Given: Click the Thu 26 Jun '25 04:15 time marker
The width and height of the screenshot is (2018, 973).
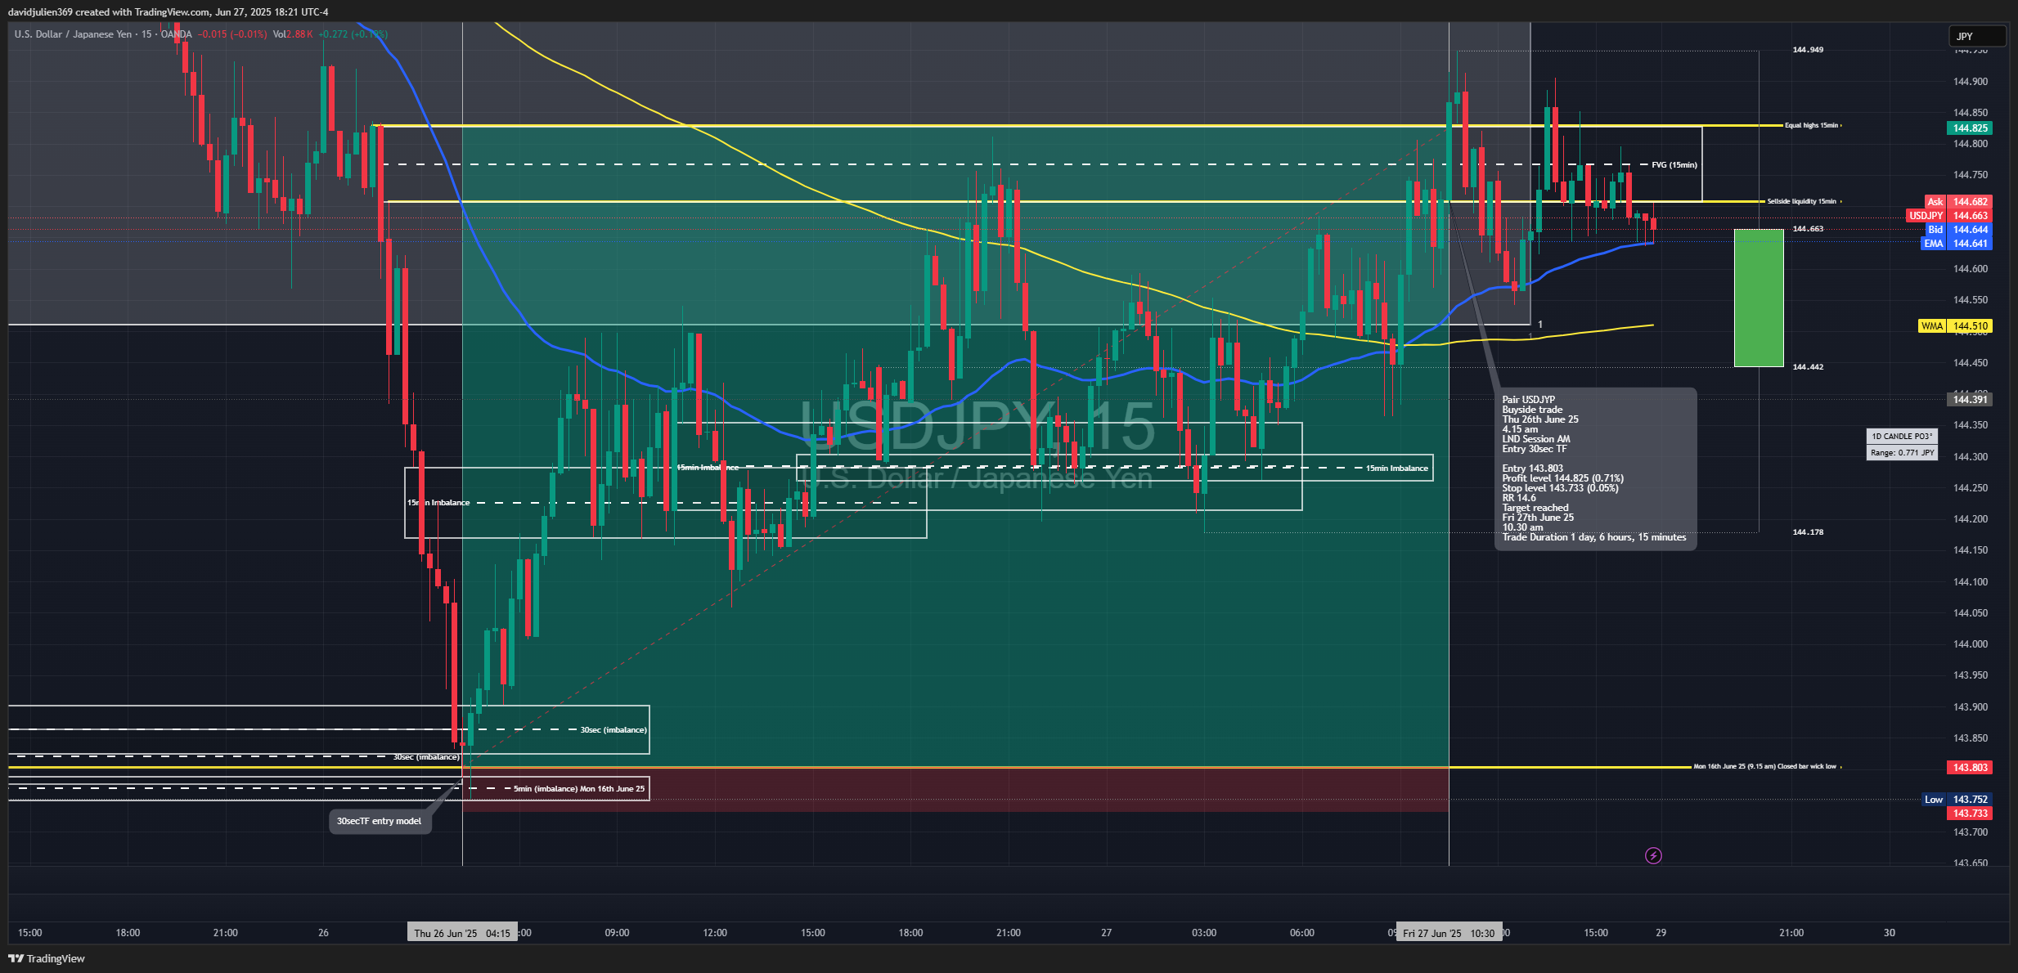Looking at the screenshot, I should 462,933.
